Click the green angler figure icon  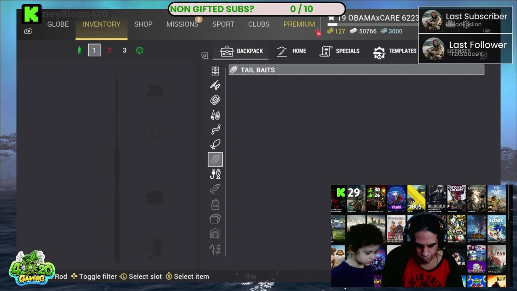pos(79,51)
